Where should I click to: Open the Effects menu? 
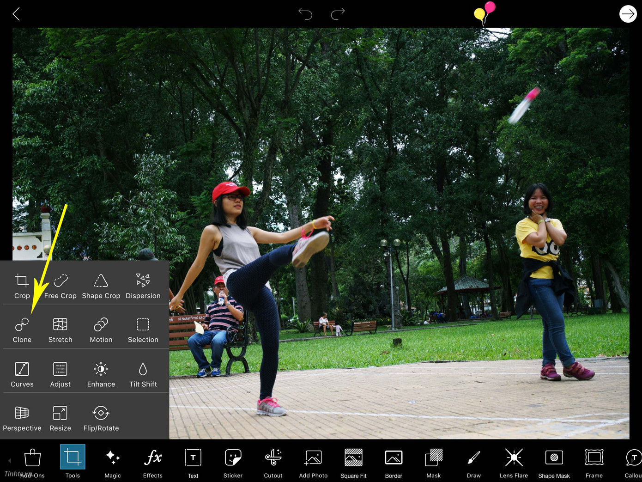pyautogui.click(x=152, y=461)
